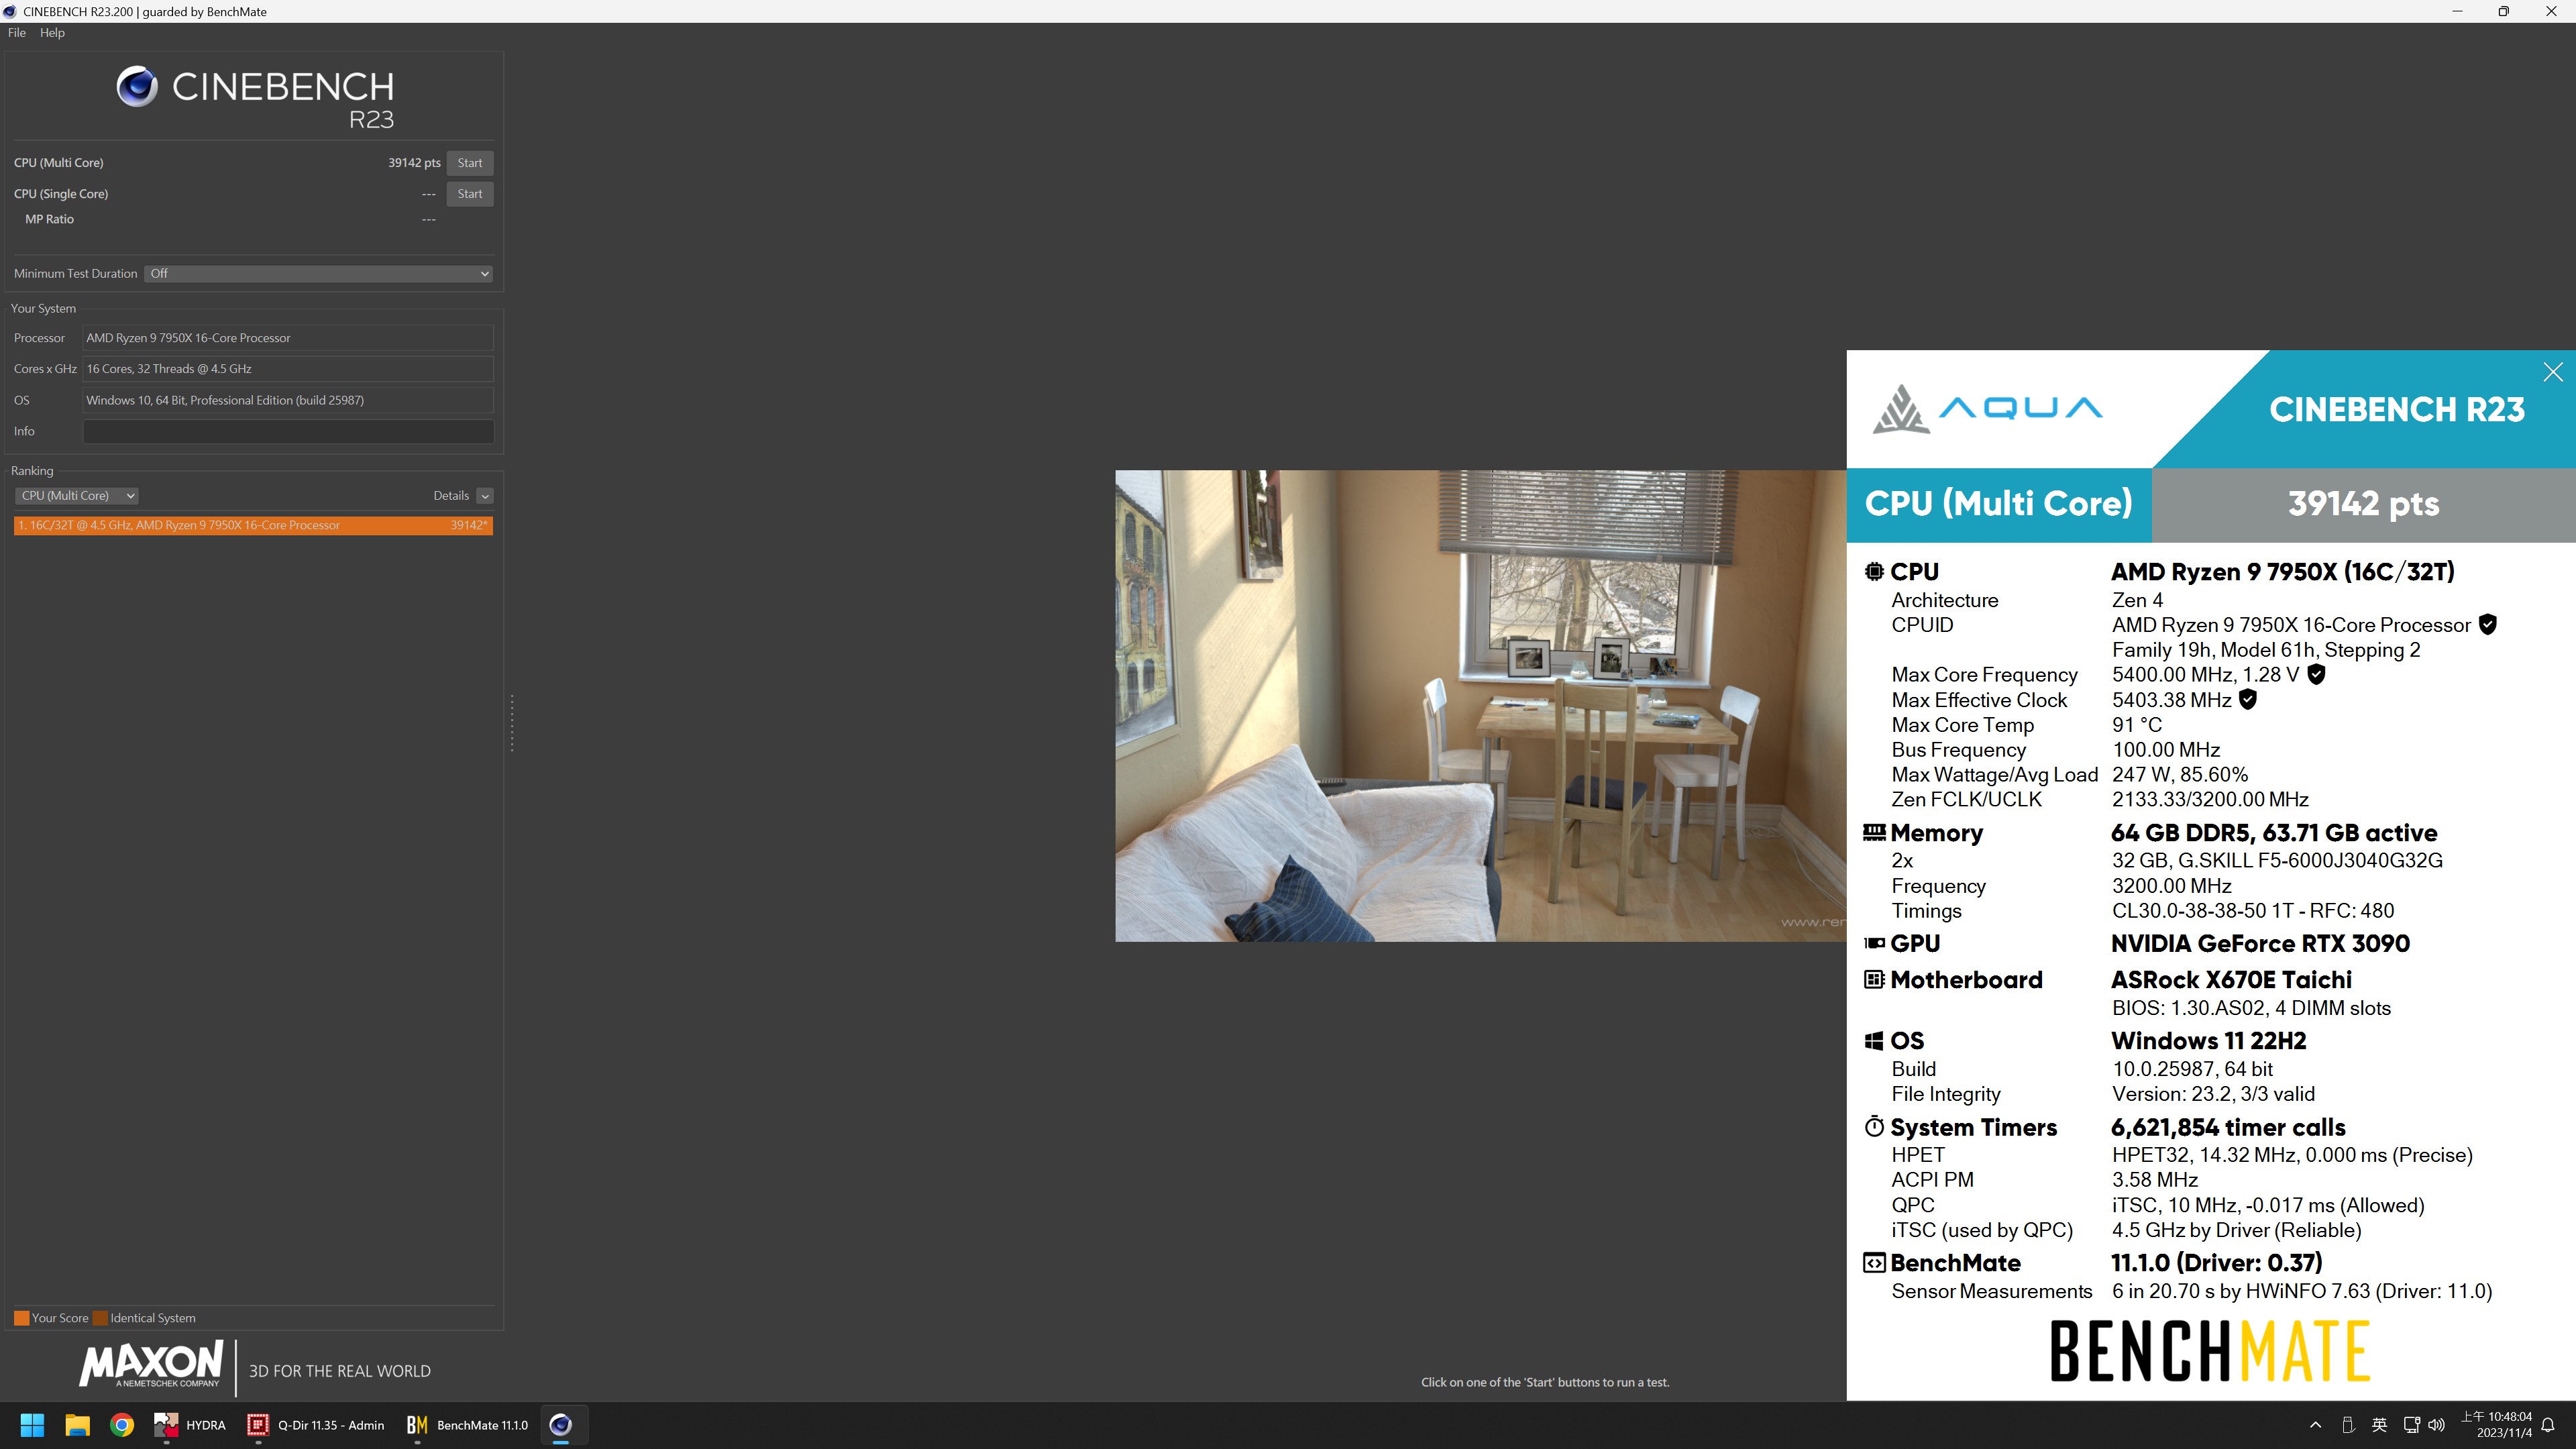
Task: Click the CPU chip icon in BenchMate panel
Action: pyautogui.click(x=1874, y=572)
